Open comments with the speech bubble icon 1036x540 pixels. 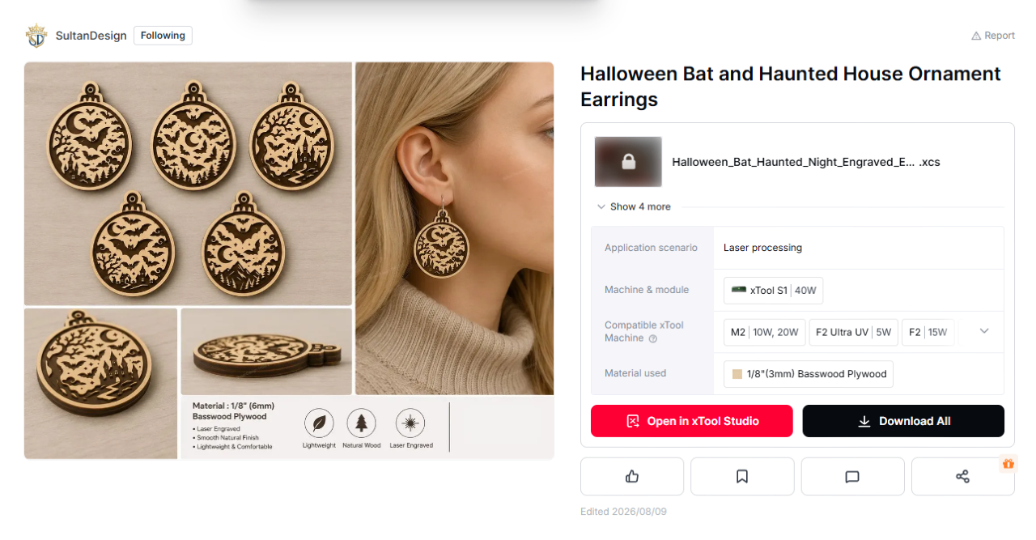(852, 477)
